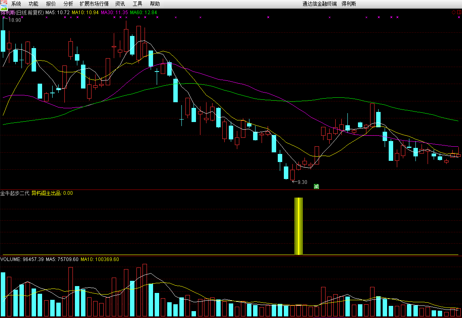Click the VOLUME: 96457.39 label

(22, 259)
